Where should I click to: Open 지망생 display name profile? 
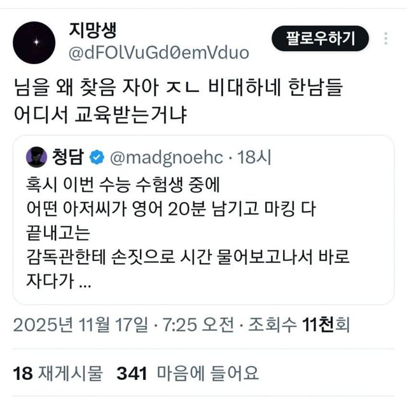click(x=93, y=30)
